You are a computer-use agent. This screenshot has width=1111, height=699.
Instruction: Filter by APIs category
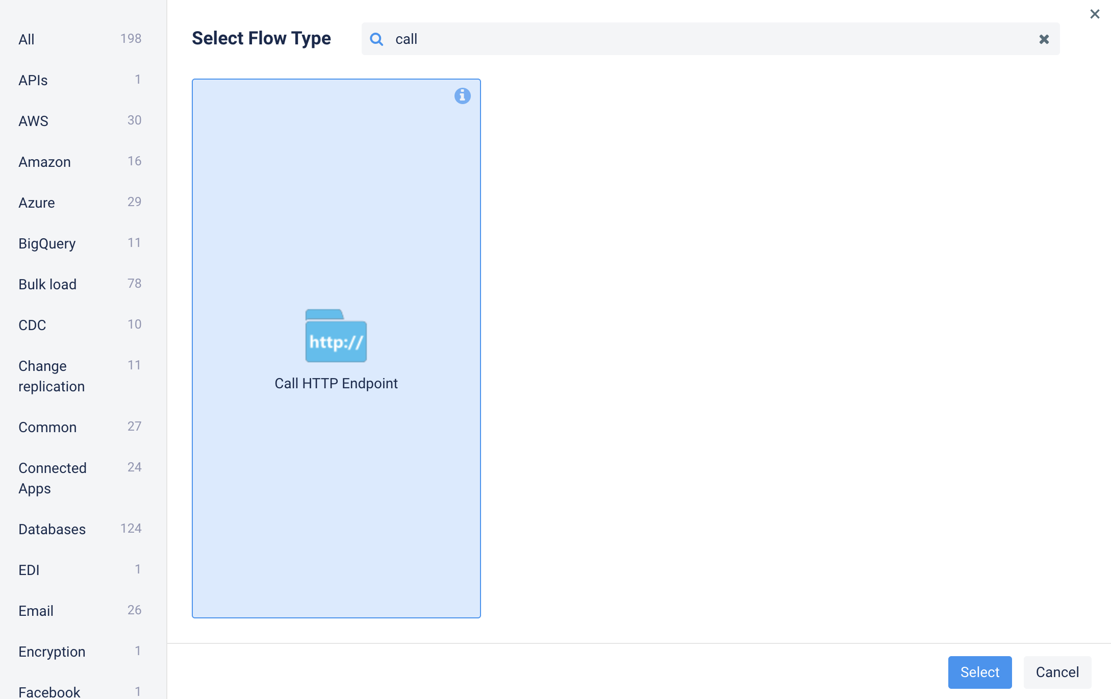tap(33, 80)
